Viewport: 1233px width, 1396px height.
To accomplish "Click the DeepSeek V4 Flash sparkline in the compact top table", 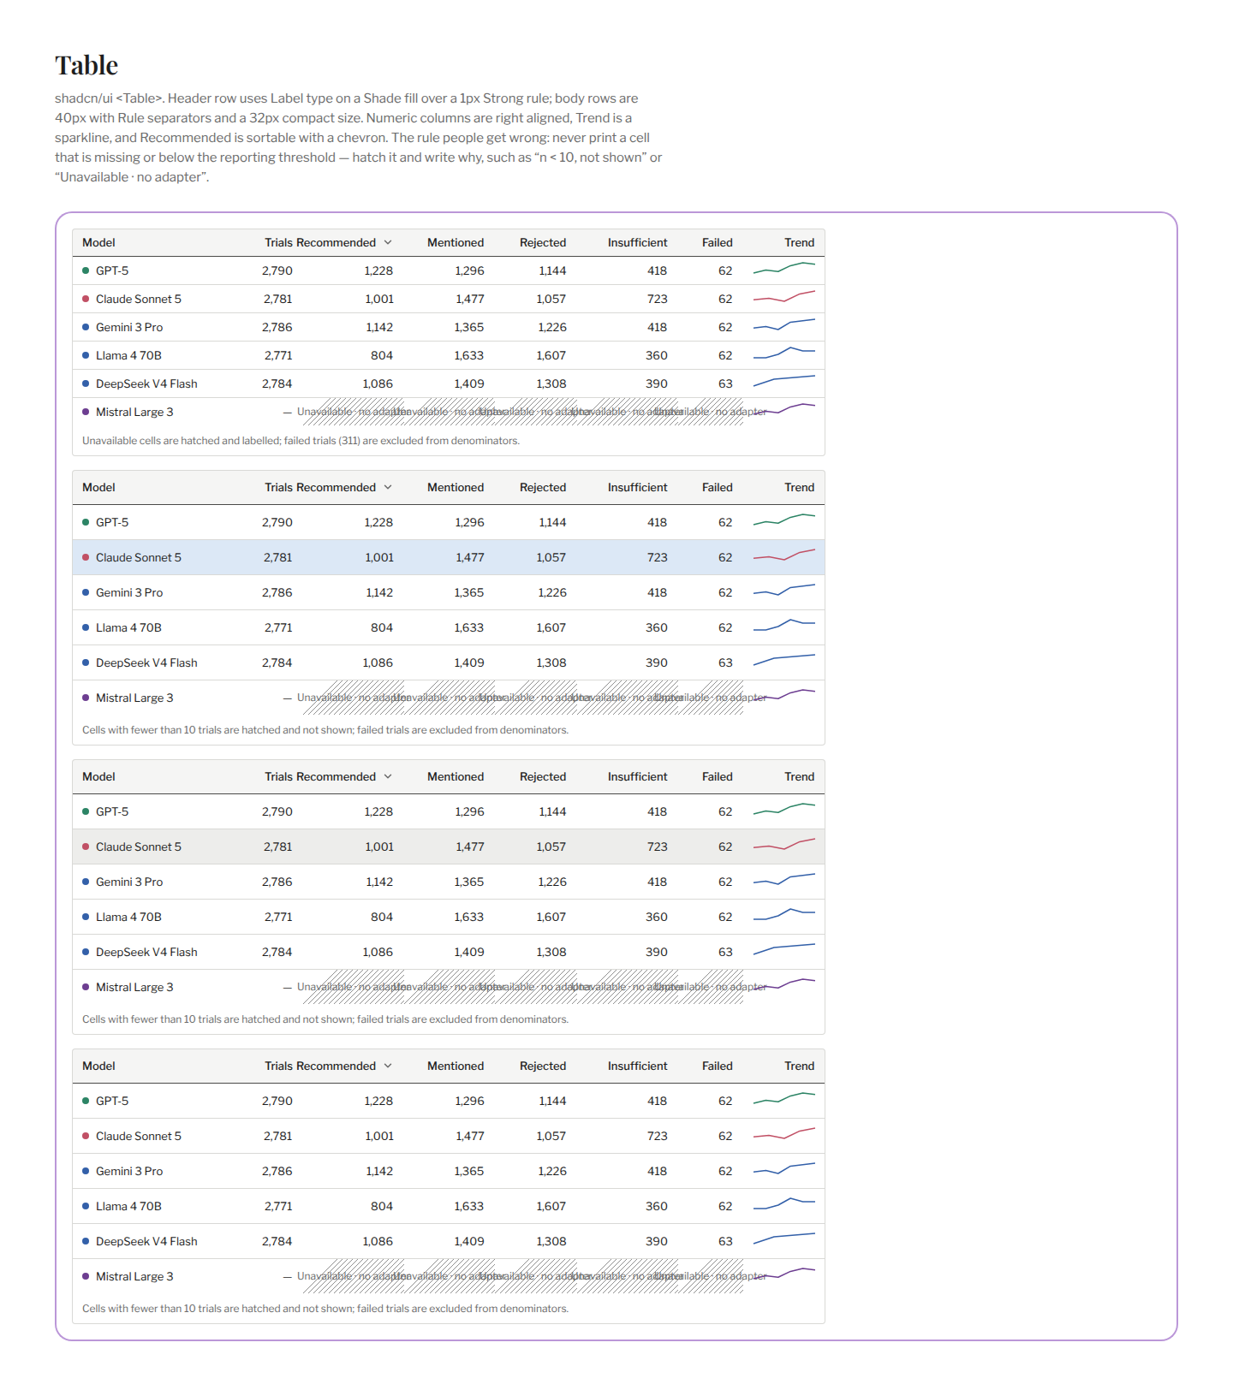I will (784, 381).
